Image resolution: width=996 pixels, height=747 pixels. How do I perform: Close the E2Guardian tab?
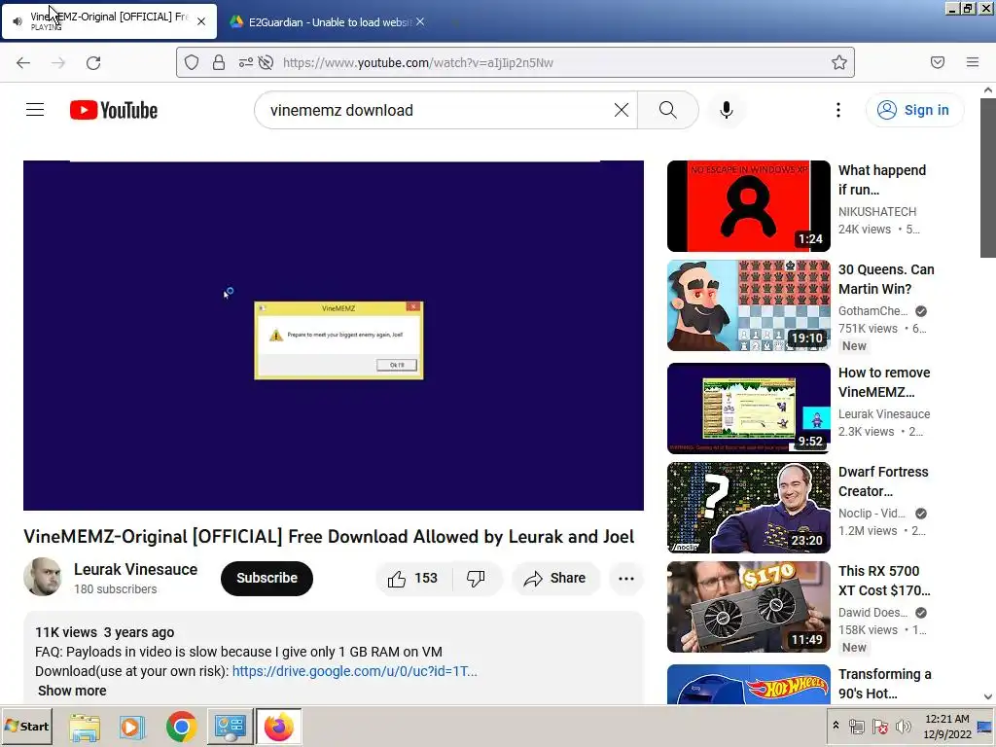(x=420, y=21)
